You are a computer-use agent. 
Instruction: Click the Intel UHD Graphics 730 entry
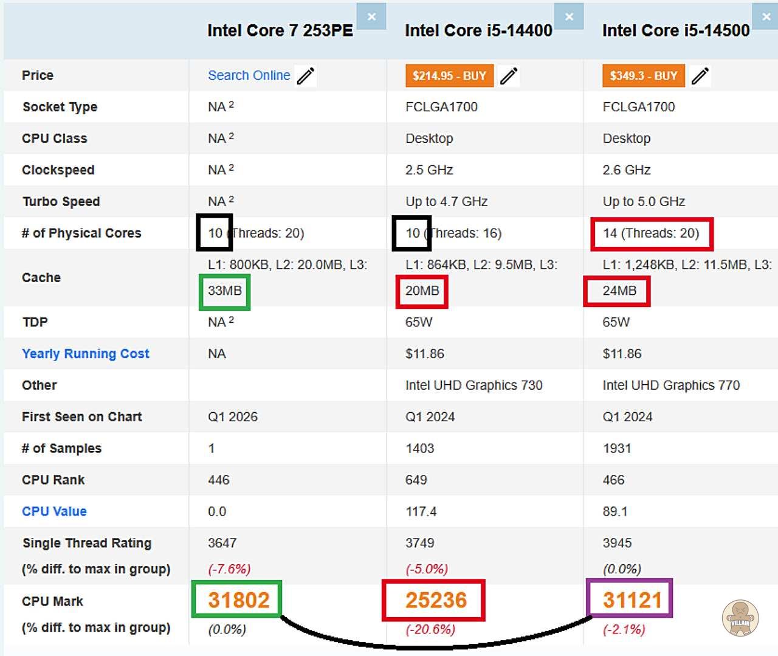click(473, 385)
